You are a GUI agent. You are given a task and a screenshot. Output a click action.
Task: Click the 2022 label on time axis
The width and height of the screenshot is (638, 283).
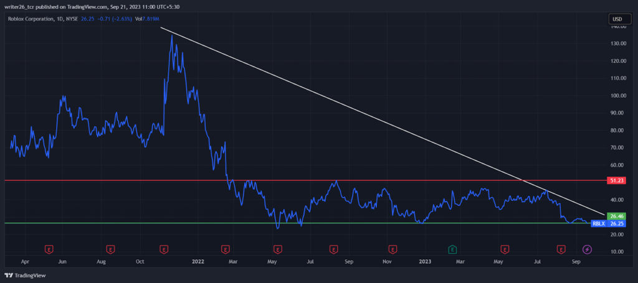pyautogui.click(x=199, y=262)
